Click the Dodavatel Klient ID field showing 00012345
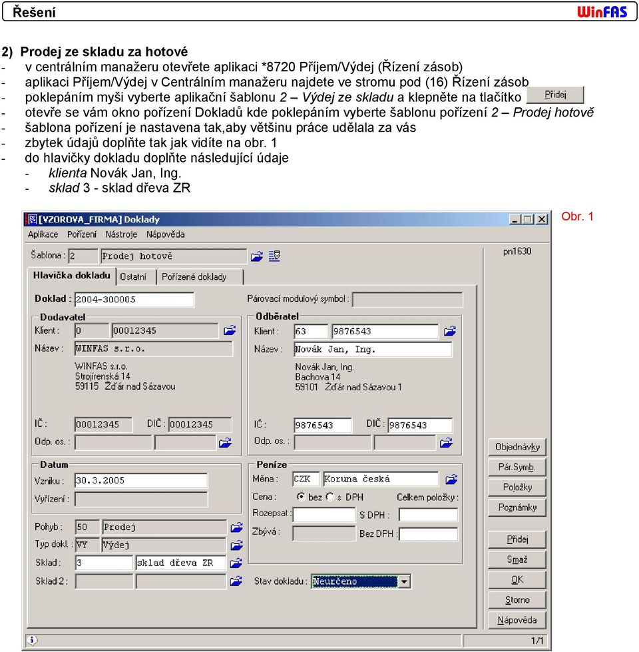The height and width of the screenshot is (652, 639). (x=165, y=331)
